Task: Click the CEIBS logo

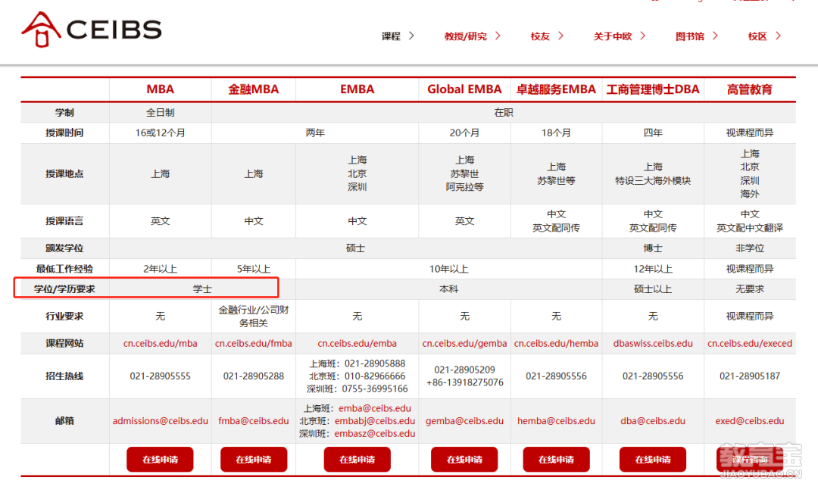Action: coord(92,30)
